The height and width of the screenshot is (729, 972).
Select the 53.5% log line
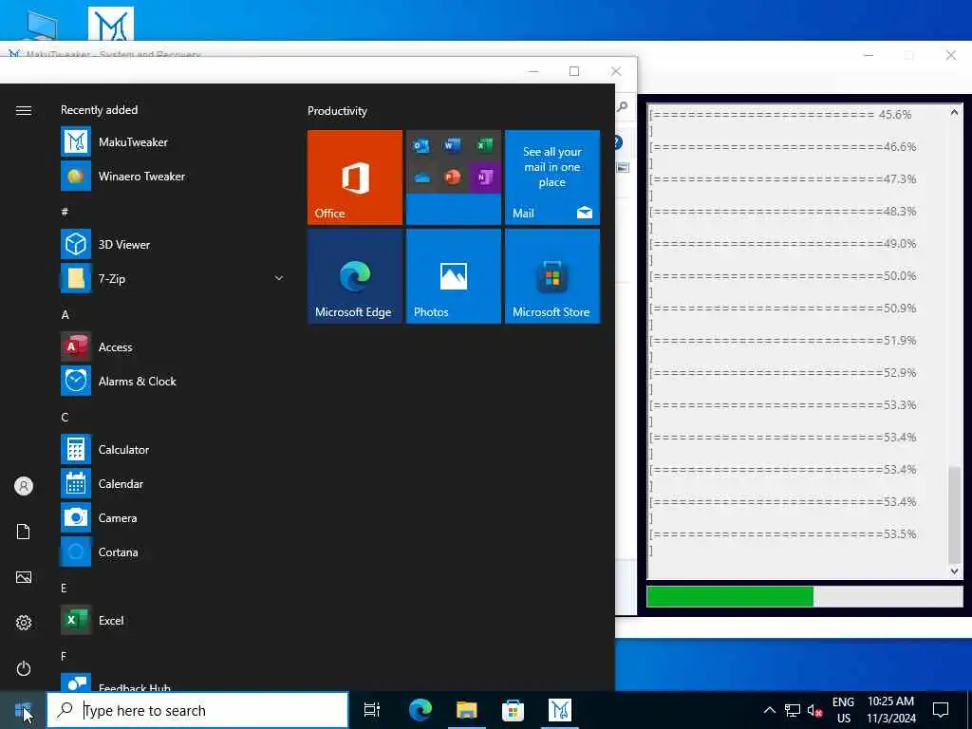[783, 533]
